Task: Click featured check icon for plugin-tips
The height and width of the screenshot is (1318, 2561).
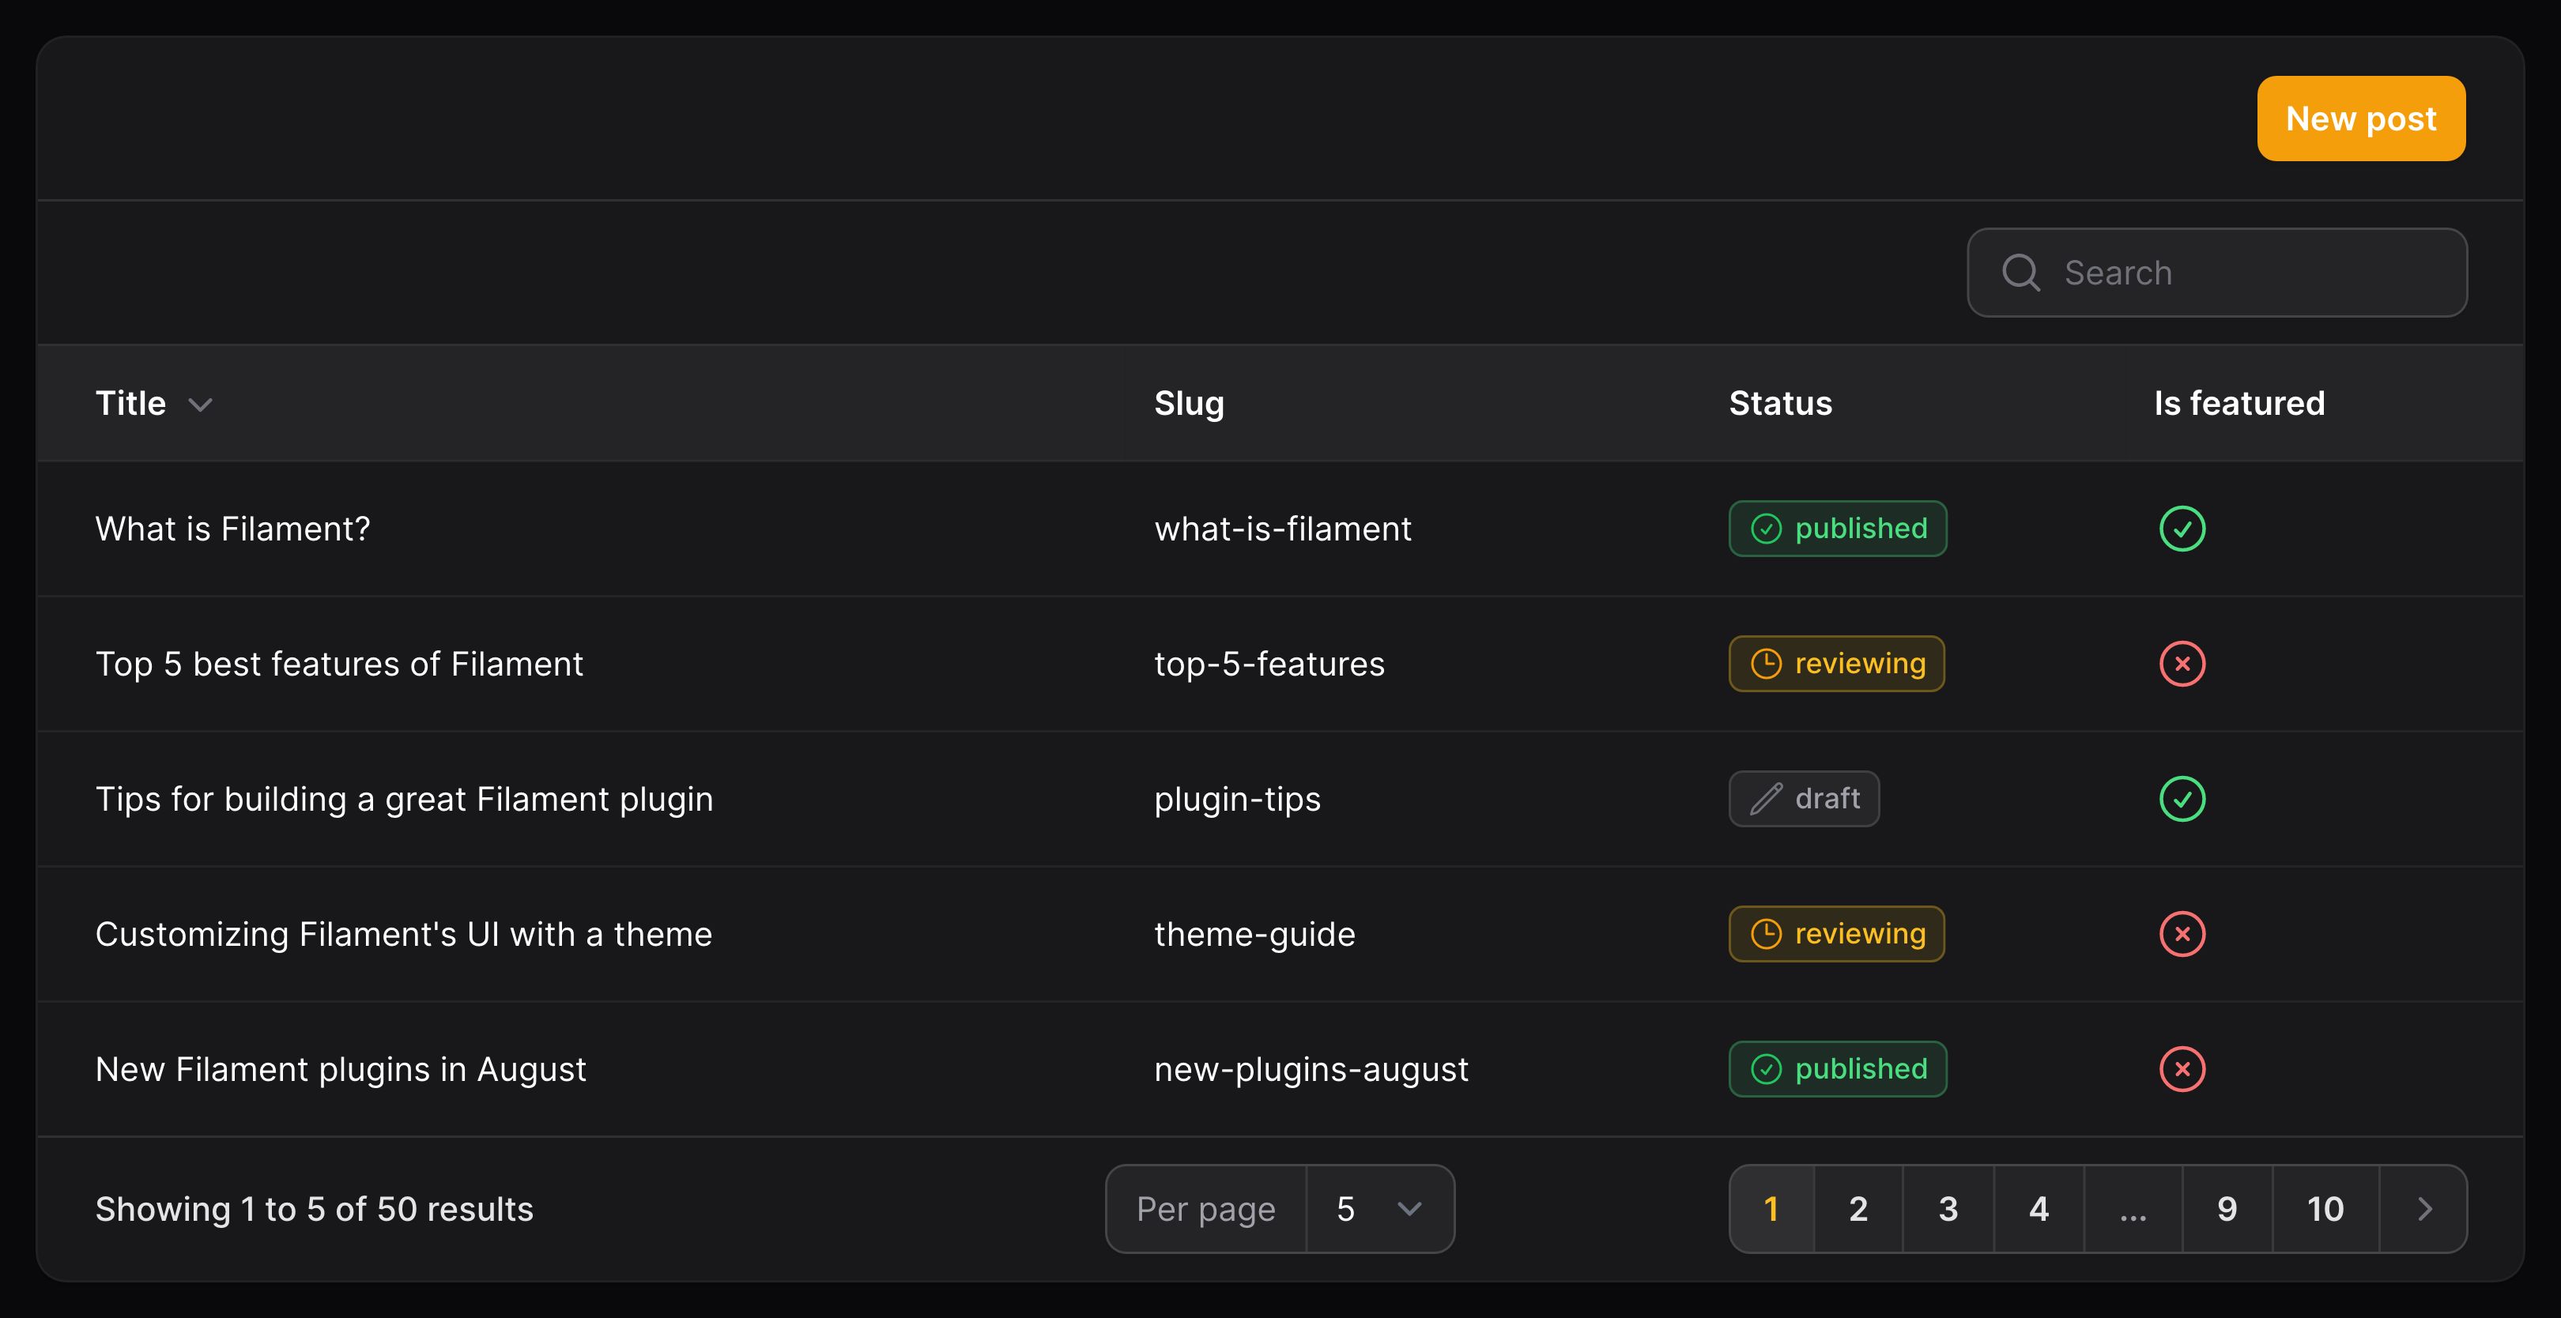Action: pos(2182,799)
